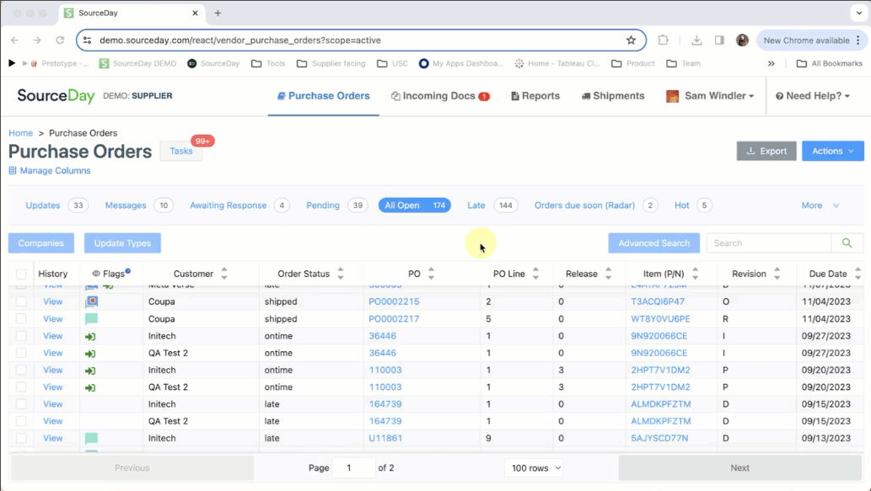Image resolution: width=871 pixels, height=491 pixels.
Task: Click the page number field
Action: tap(353, 468)
